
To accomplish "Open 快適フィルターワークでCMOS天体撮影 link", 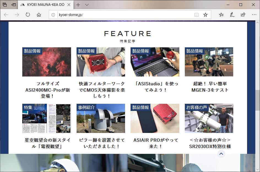I will pos(102,90).
